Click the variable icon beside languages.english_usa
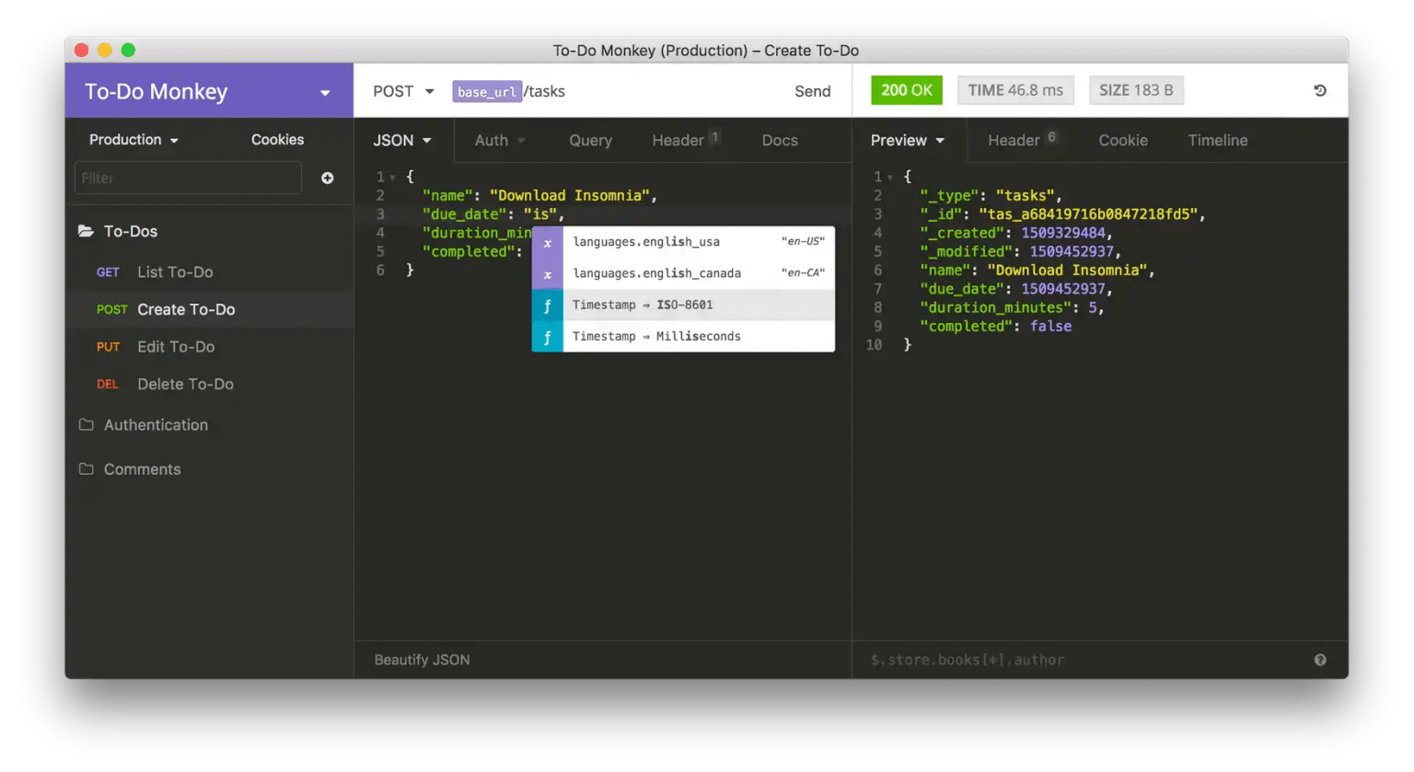The height and width of the screenshot is (772, 1414). (547, 242)
